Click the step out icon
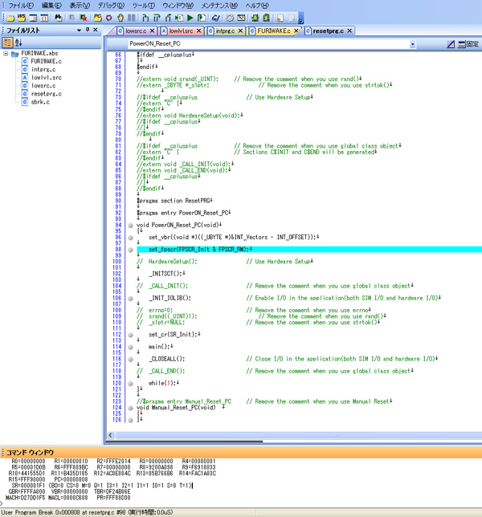Viewport: 482px width, 517px height. point(168,18)
